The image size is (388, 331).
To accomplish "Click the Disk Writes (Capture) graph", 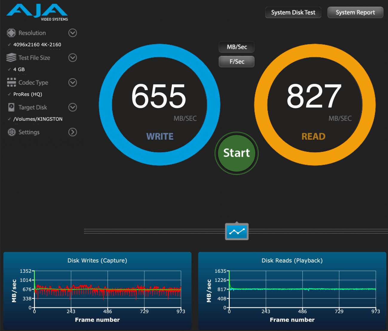I will click(108, 289).
